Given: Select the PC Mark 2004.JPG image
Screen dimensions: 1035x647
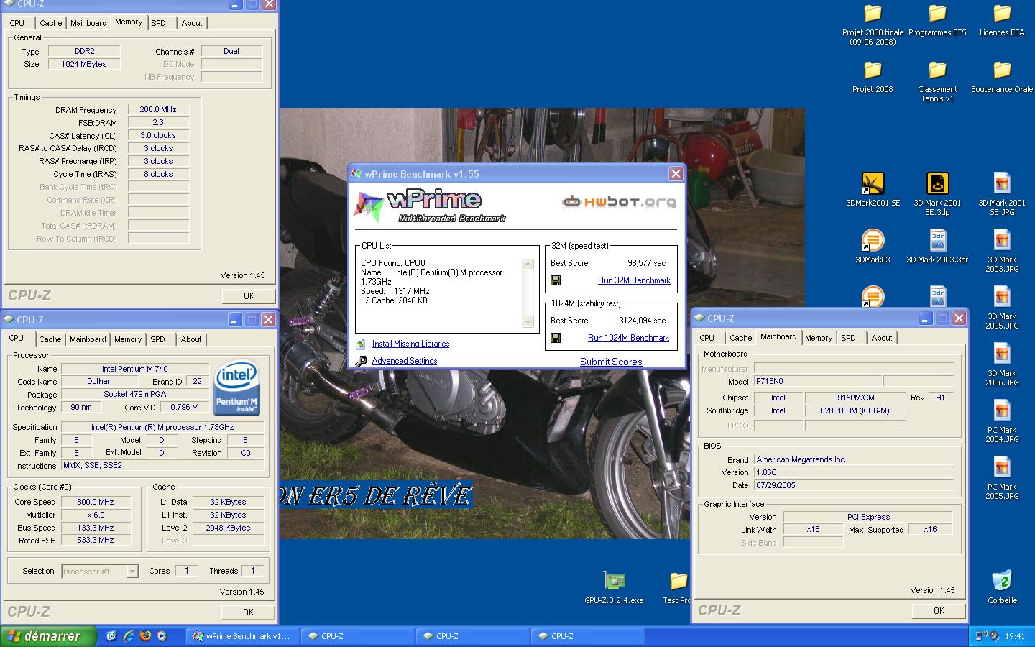Looking at the screenshot, I should click(x=1002, y=421).
